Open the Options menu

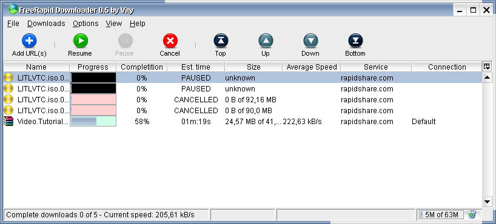[x=85, y=24]
